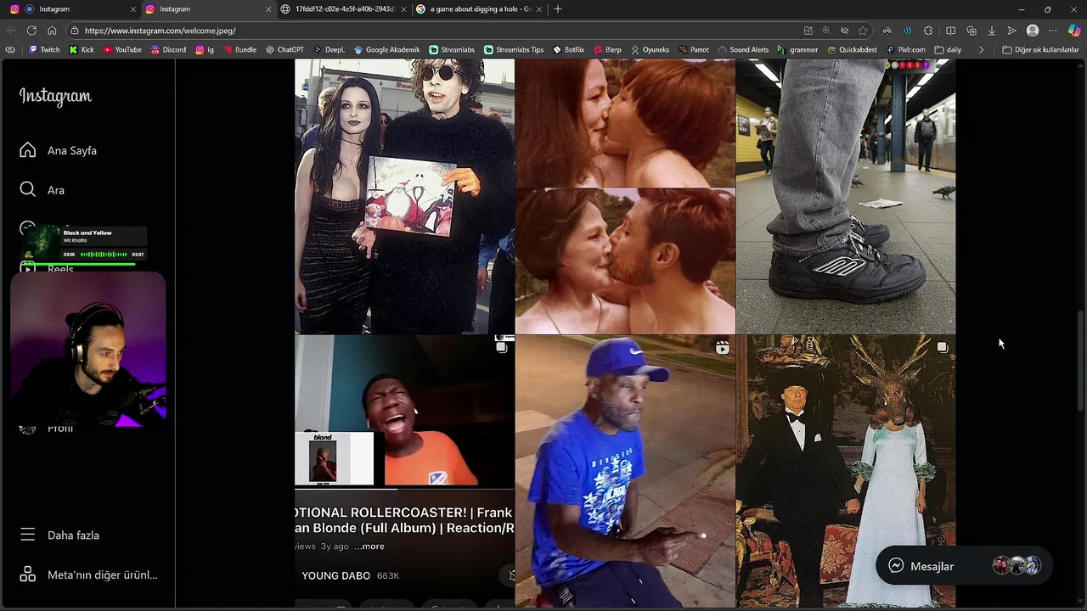Viewport: 1087px width, 611px height.
Task: Click the reels icon on blue-cap man post
Action: click(722, 347)
